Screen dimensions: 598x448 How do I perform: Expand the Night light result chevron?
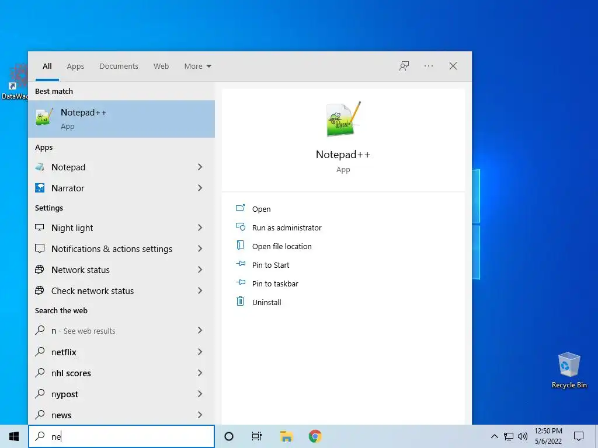click(200, 228)
